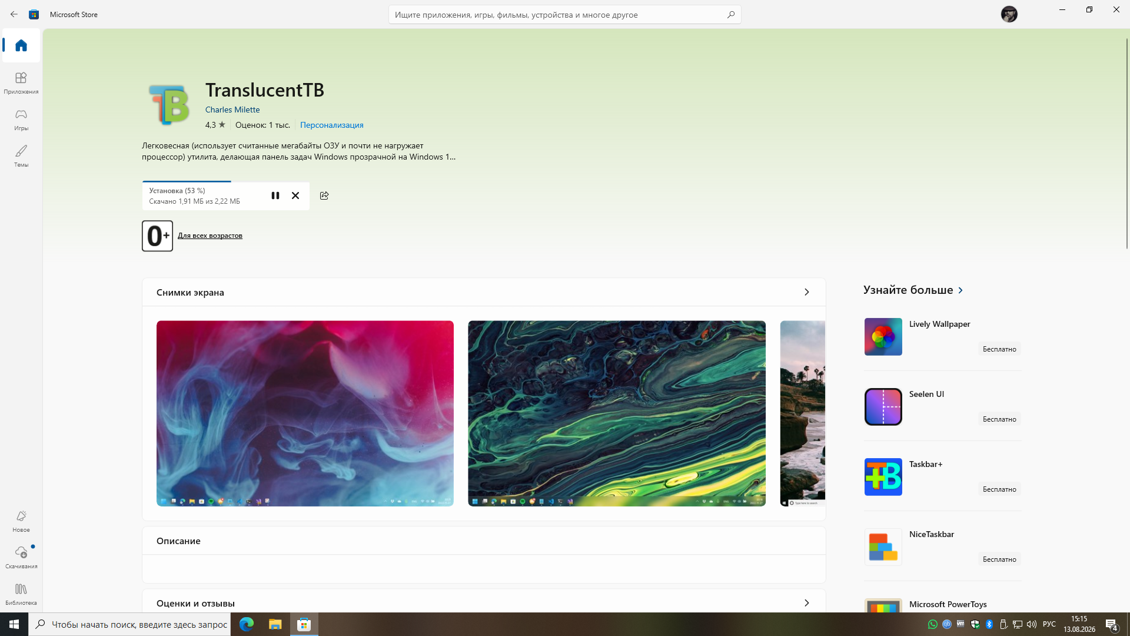Click the 0+ age rating badge
This screenshot has width=1130, height=636.
157,236
